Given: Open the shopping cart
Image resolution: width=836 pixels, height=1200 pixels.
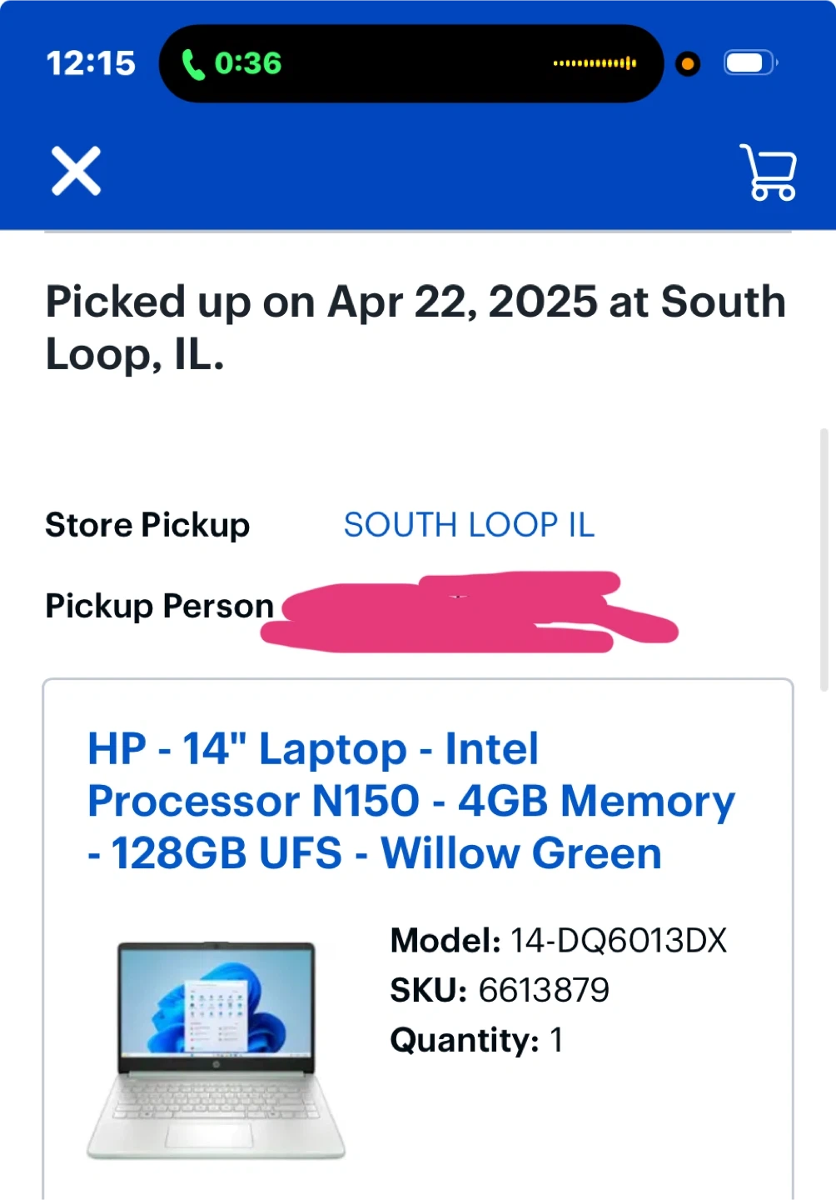Looking at the screenshot, I should [x=768, y=172].
